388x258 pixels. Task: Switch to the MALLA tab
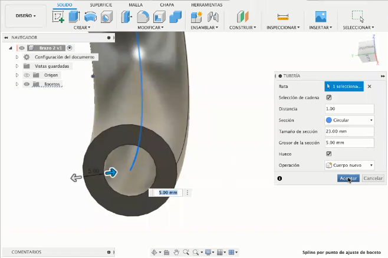click(x=136, y=5)
